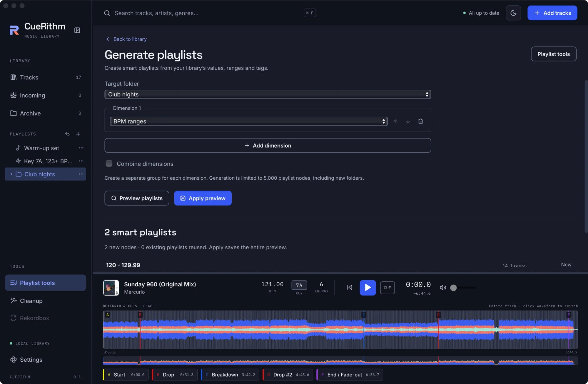The height and width of the screenshot is (384, 588).
Task: Move Dimension 1 up arrow
Action: point(395,121)
